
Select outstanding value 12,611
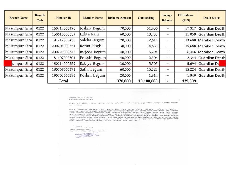152,40
